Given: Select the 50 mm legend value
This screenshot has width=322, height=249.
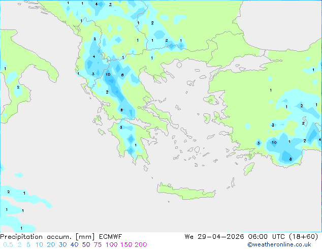Looking at the screenshot, I should pyautogui.click(x=86, y=245).
